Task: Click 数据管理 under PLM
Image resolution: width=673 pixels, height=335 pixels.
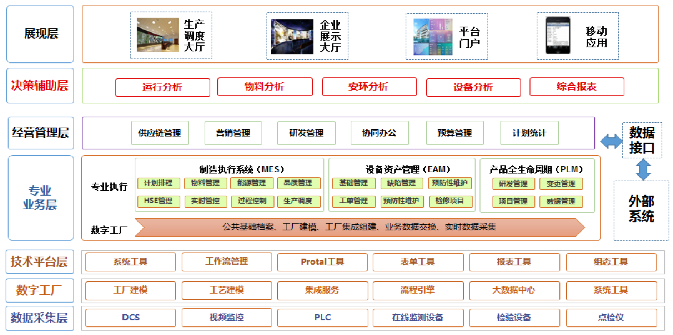Action: 561,202
